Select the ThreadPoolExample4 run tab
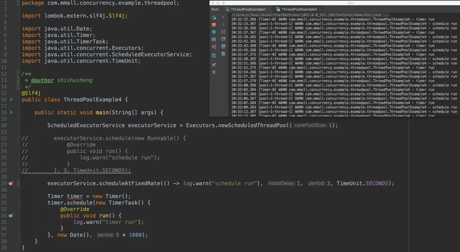This screenshot has width=460, height=252. tap(299, 9)
